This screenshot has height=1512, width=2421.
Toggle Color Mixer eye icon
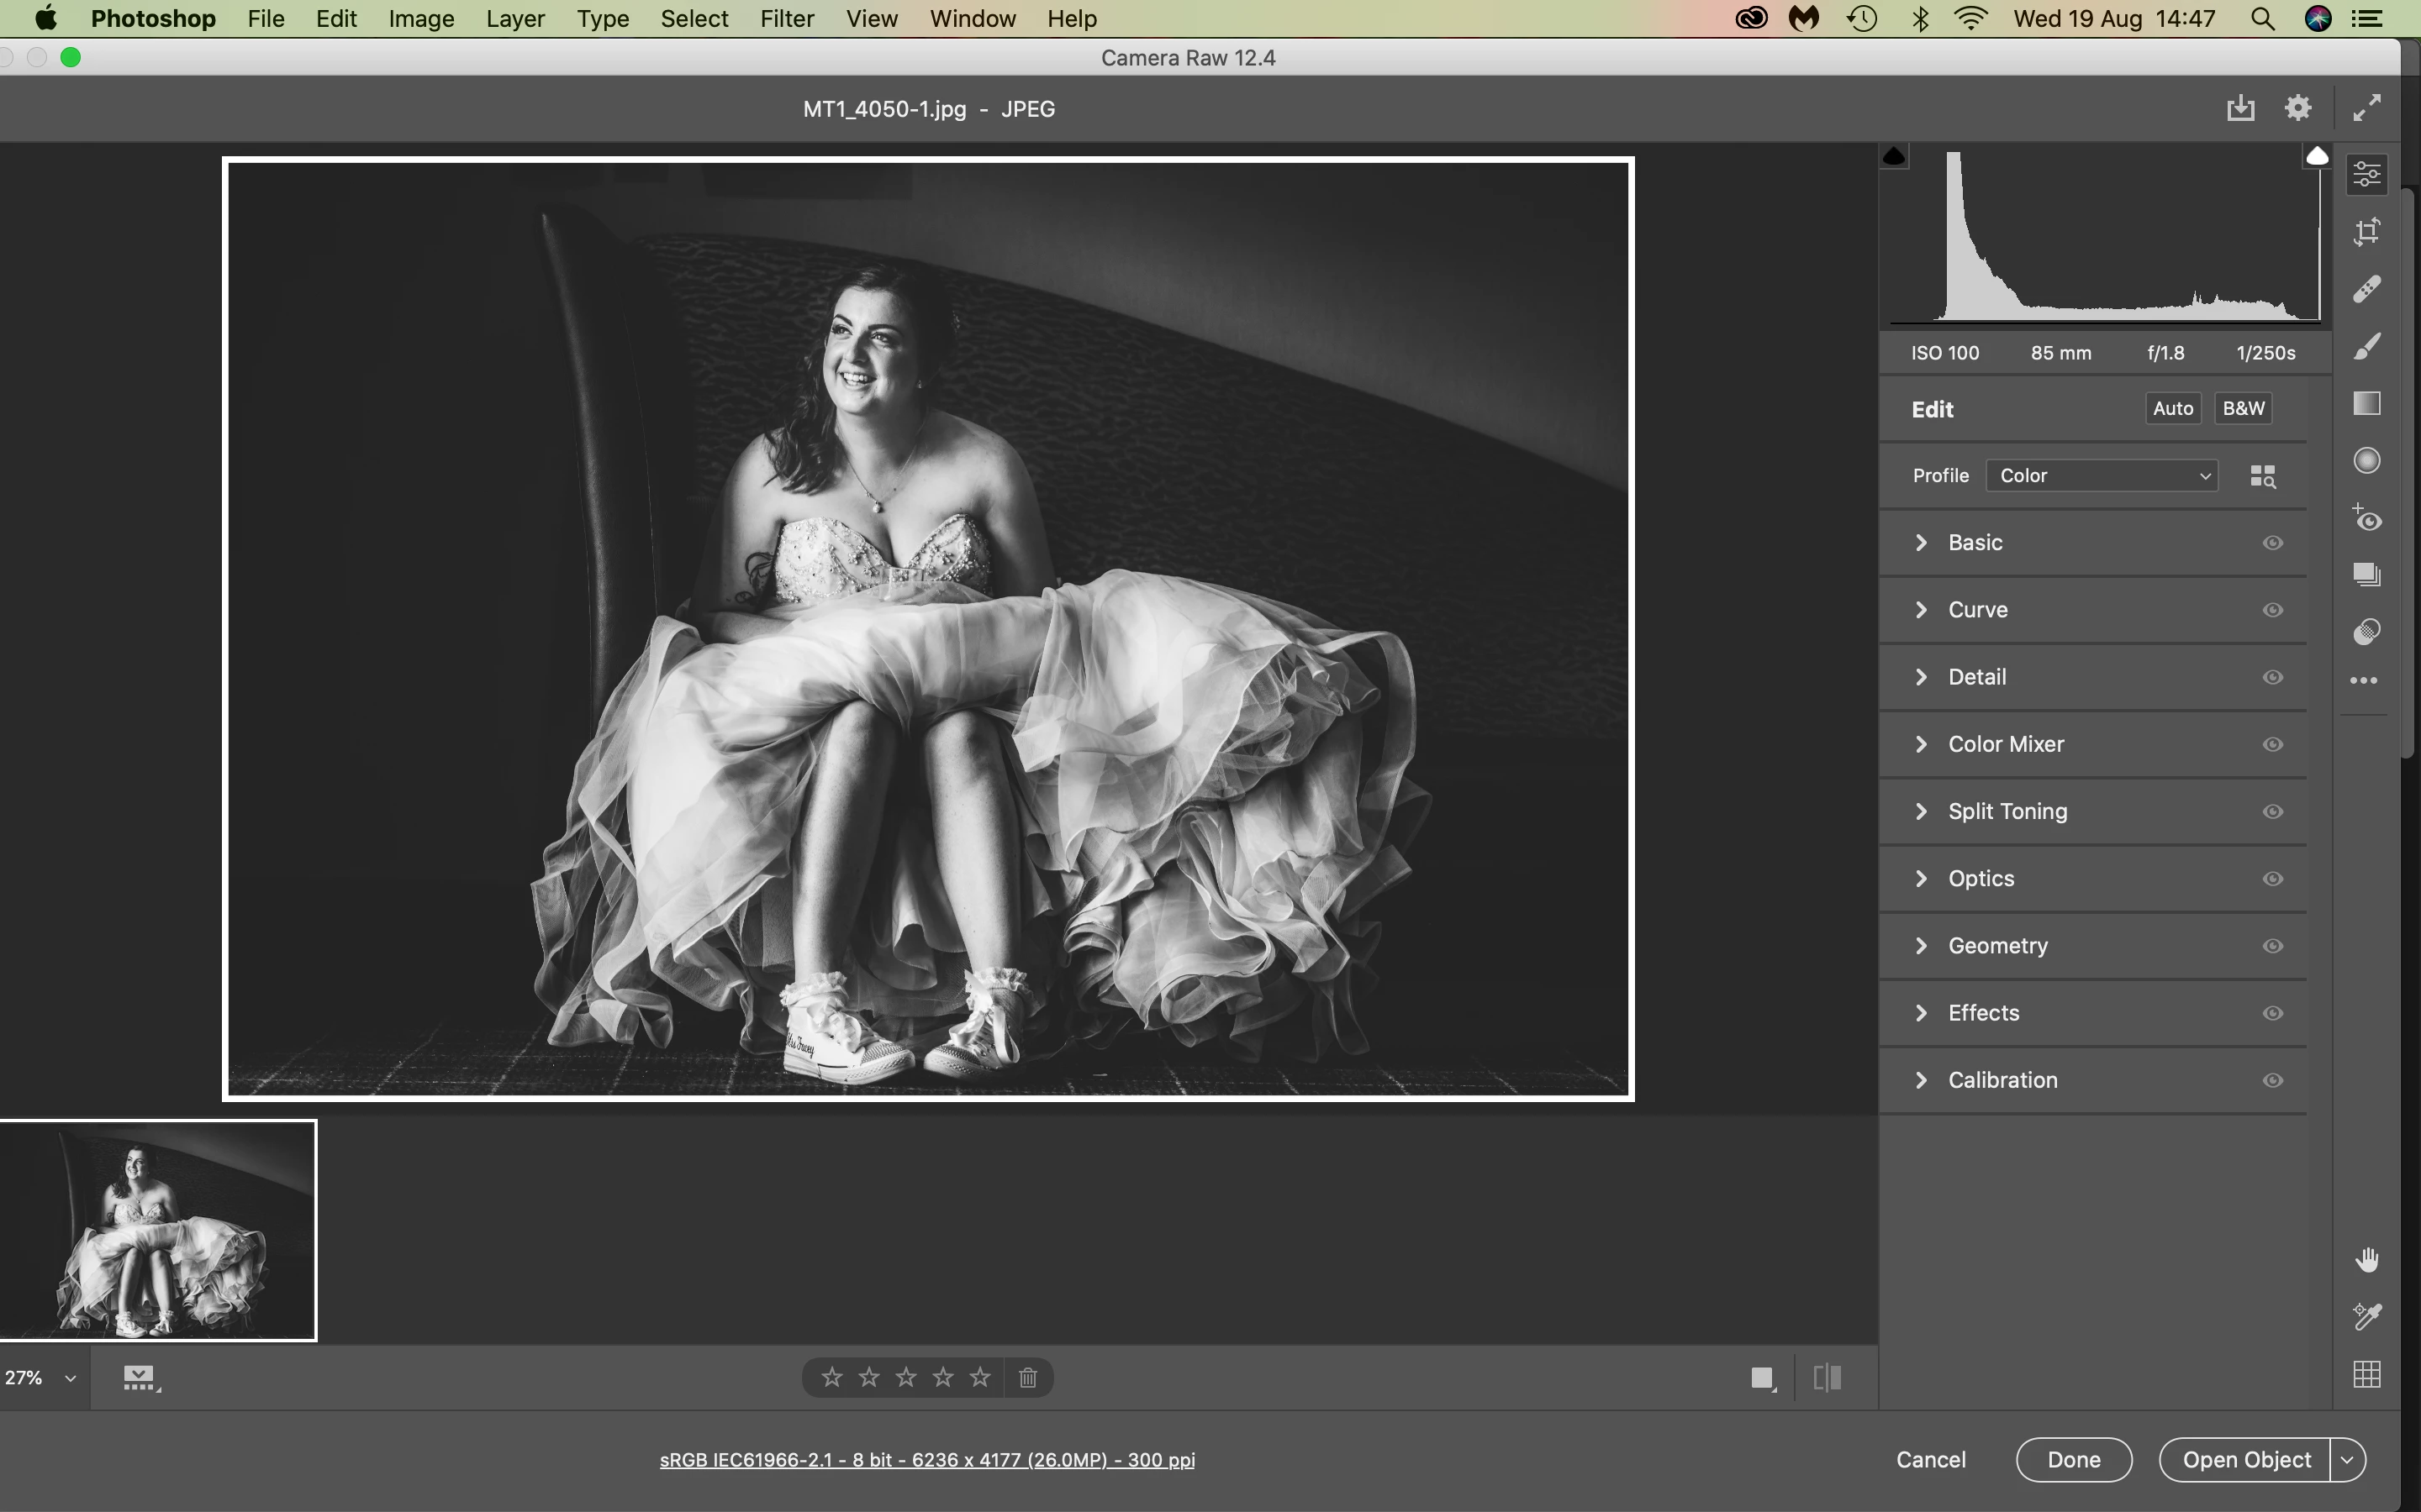pyautogui.click(x=2272, y=744)
